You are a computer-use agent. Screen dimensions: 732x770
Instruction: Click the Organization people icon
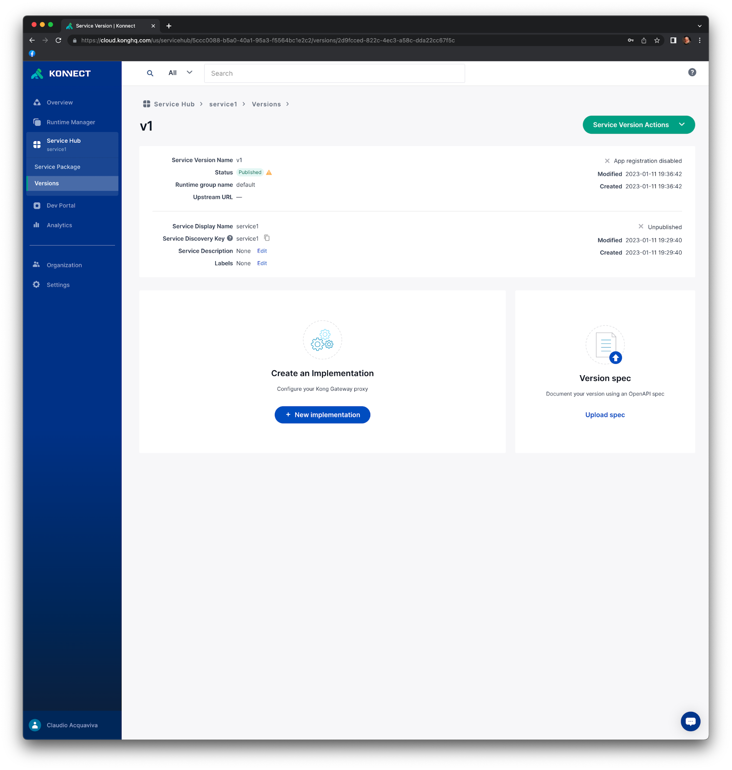36,264
